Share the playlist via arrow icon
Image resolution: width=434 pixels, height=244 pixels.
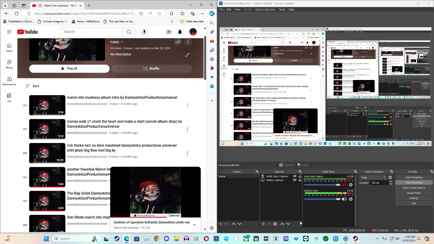(178, 42)
